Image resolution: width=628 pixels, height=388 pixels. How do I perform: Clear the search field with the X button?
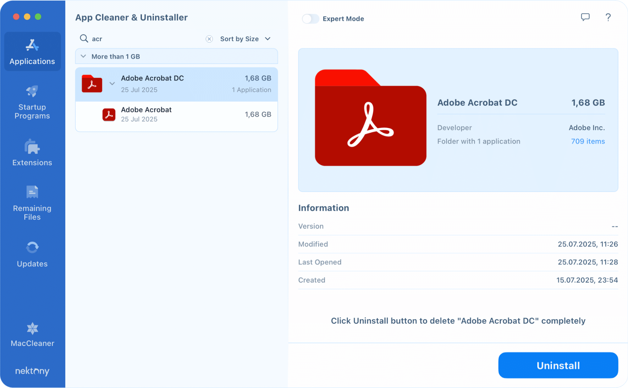pos(209,39)
